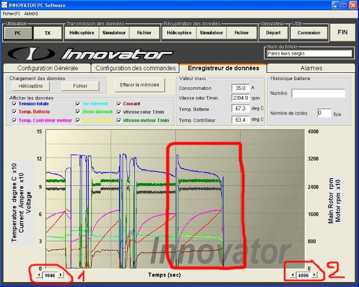The image size is (359, 287).
Task: Transmit data to Hélicoptère
Action: tap(82, 33)
